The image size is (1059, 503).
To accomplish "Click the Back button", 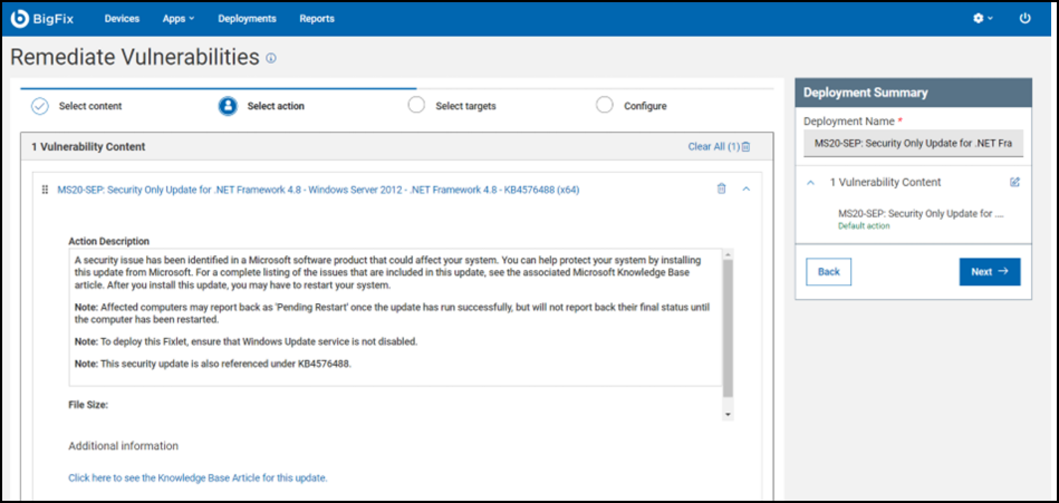I will [829, 272].
